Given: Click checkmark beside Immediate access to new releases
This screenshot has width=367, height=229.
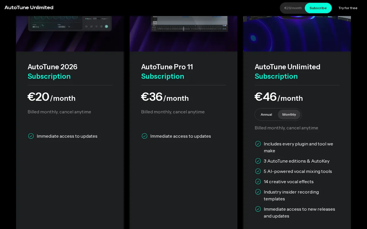Looking at the screenshot, I should point(258,209).
